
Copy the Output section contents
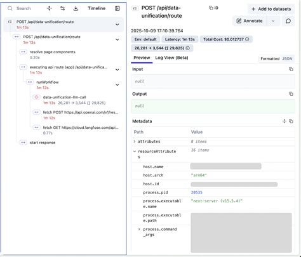point(291,94)
